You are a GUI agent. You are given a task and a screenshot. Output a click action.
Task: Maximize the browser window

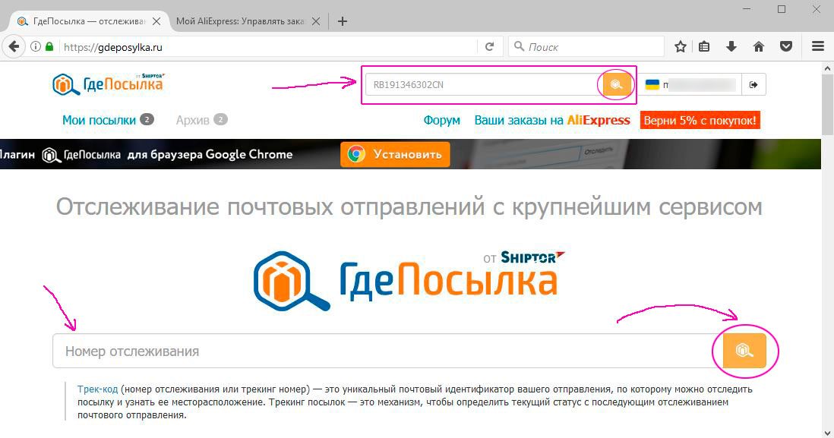782,9
